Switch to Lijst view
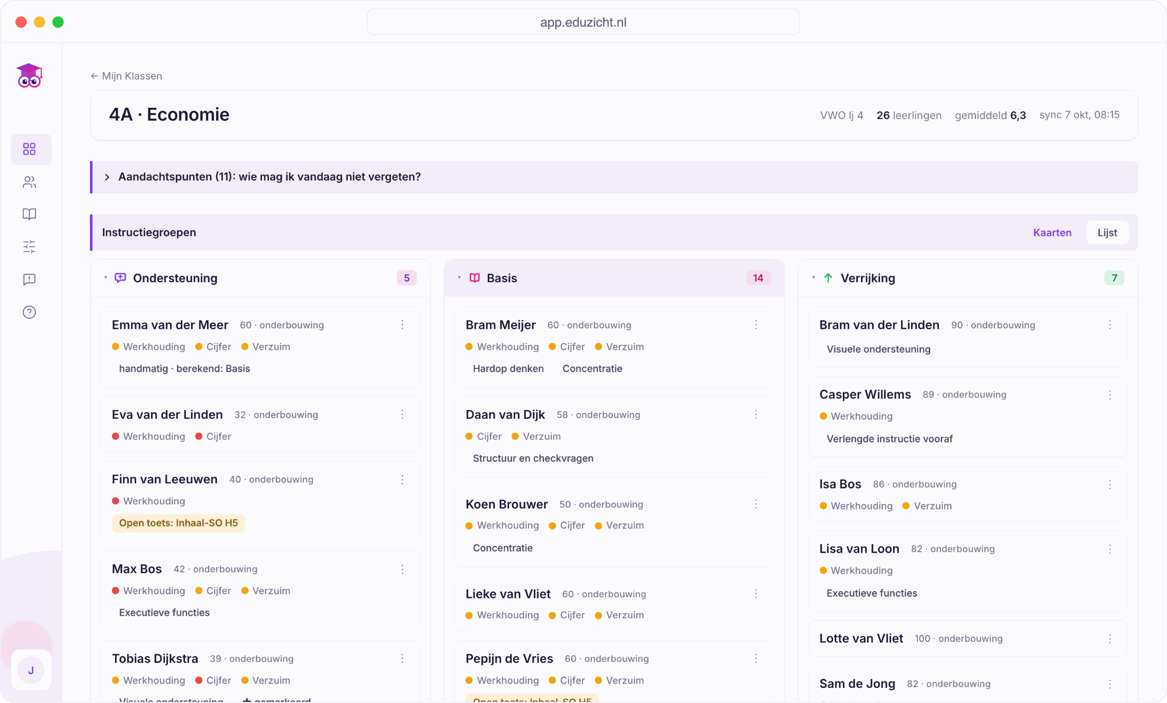This screenshot has height=703, width=1167. pyautogui.click(x=1107, y=232)
